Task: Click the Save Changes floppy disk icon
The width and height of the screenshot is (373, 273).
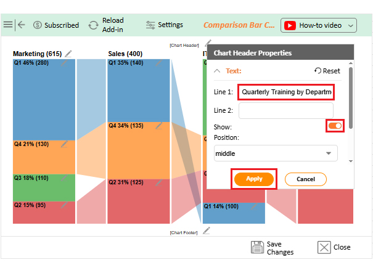Action: [257, 248]
